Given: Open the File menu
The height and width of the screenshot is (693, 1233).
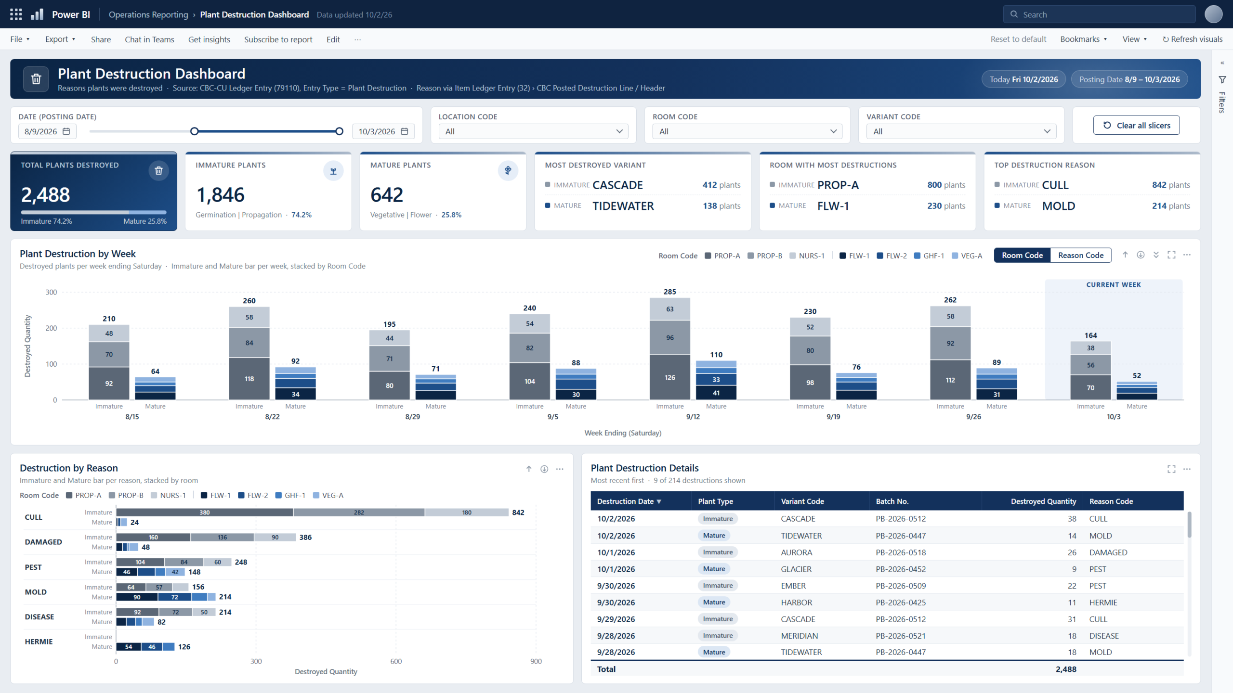Looking at the screenshot, I should tap(20, 39).
